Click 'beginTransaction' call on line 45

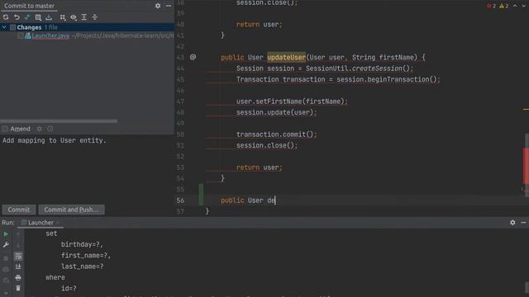[x=398, y=79]
